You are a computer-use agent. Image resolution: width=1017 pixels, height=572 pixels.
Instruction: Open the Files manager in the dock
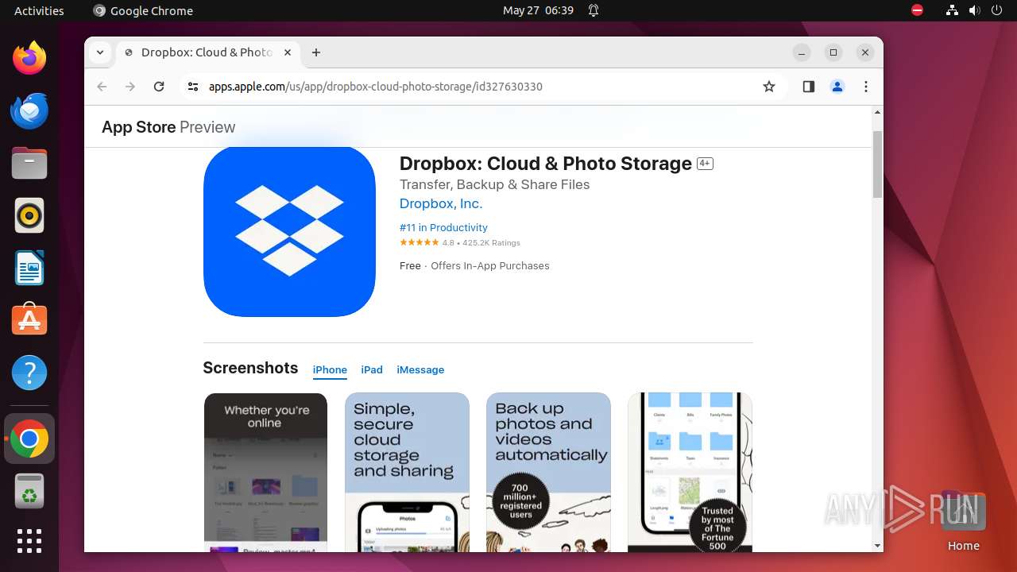[29, 163]
